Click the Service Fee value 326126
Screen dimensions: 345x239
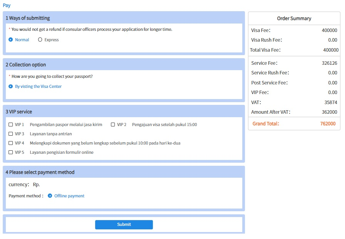point(329,63)
